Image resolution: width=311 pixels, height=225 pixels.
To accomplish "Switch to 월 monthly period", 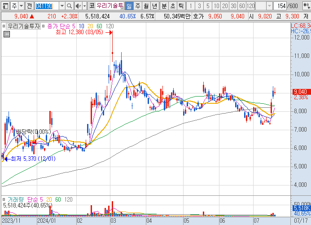I will click(x=146, y=6).
